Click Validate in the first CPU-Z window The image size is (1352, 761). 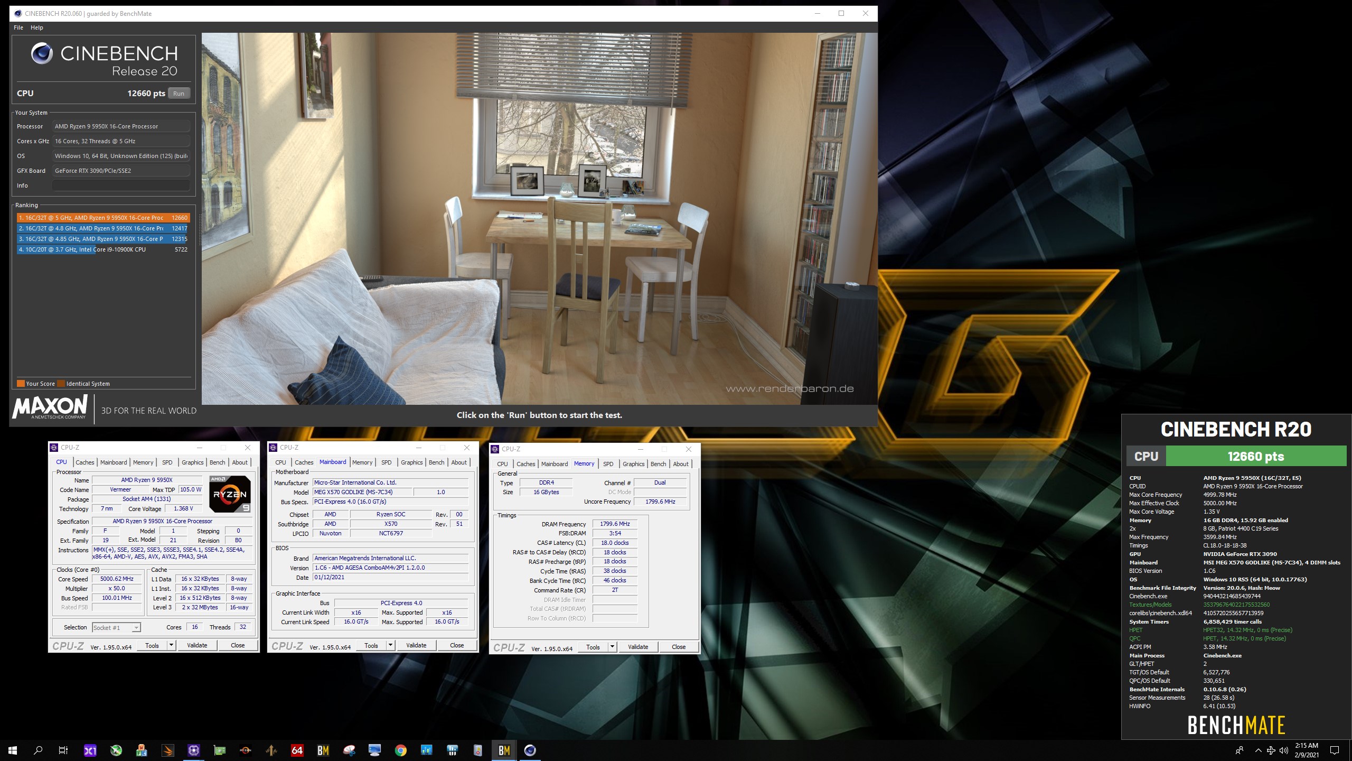[x=197, y=645]
